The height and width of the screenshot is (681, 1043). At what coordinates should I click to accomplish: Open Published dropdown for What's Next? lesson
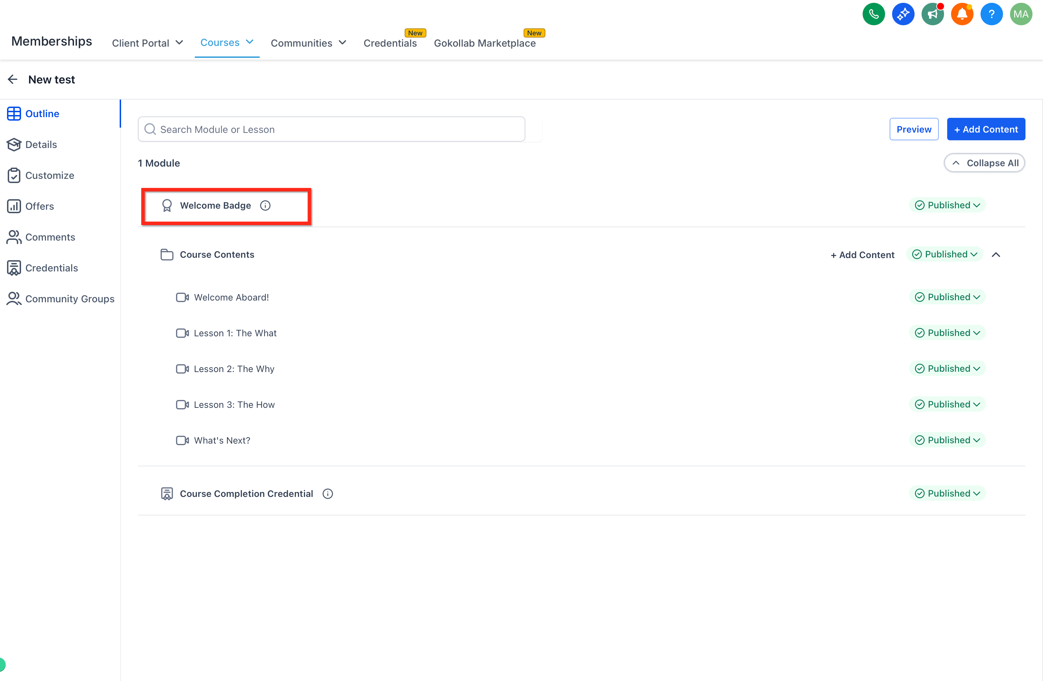947,440
